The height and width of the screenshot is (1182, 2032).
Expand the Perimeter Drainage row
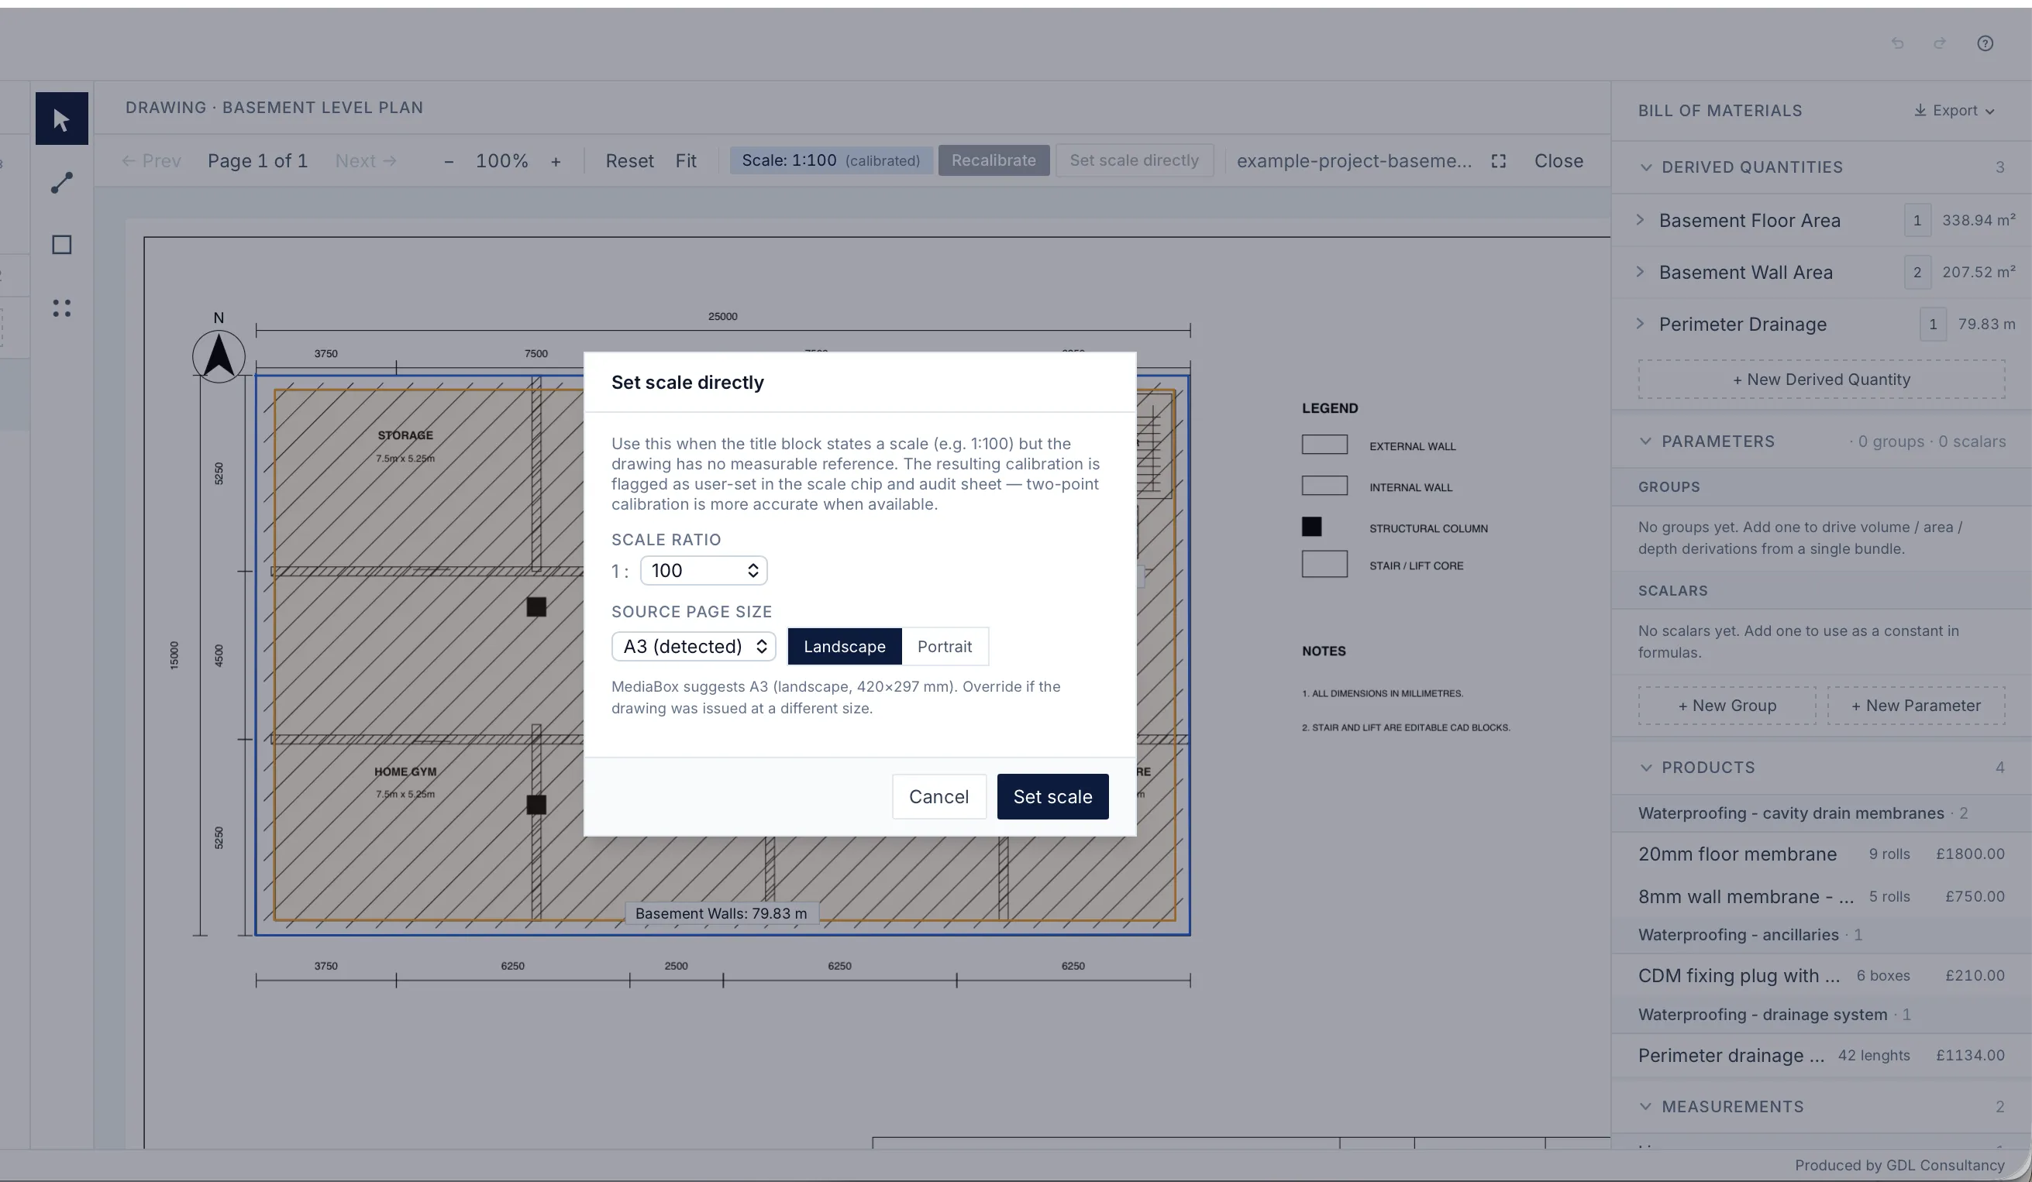point(1639,324)
